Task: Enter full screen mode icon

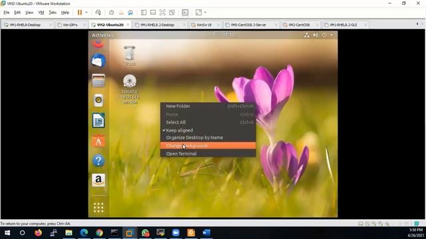Action: pos(162,13)
